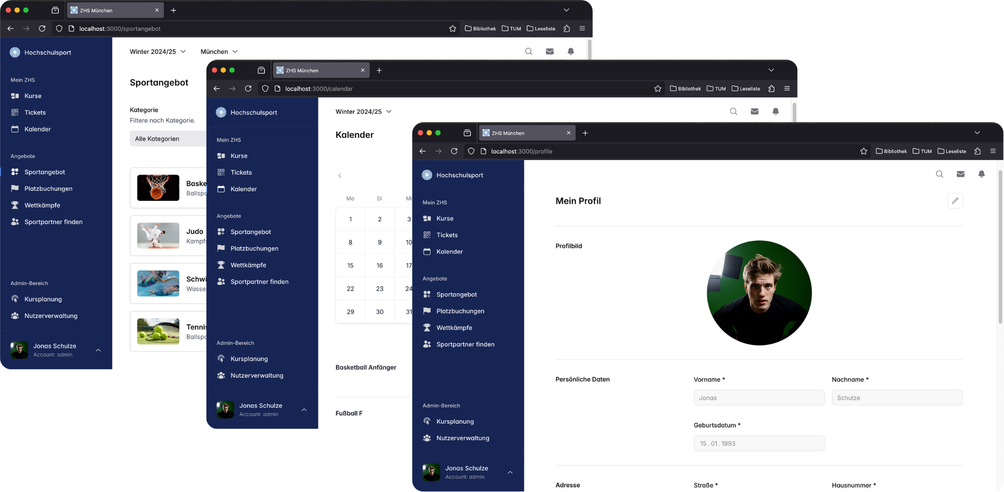
Task: Expand the München location dropdown
Action: [219, 51]
